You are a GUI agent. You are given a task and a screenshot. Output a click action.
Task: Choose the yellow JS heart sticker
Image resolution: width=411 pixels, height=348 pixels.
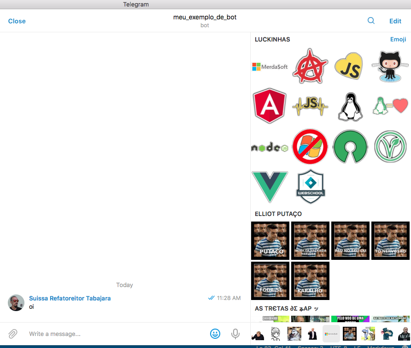click(349, 66)
